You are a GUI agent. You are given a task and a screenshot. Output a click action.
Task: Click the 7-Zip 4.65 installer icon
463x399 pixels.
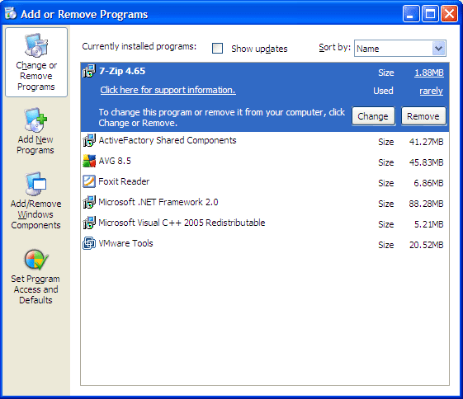(89, 71)
